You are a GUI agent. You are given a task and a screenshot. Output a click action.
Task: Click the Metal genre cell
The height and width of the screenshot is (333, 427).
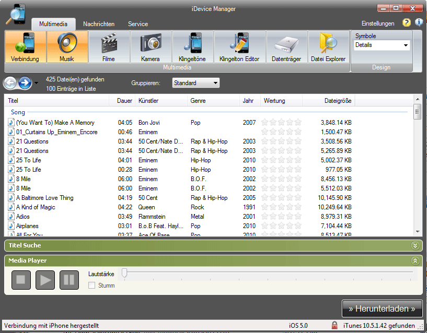click(198, 217)
